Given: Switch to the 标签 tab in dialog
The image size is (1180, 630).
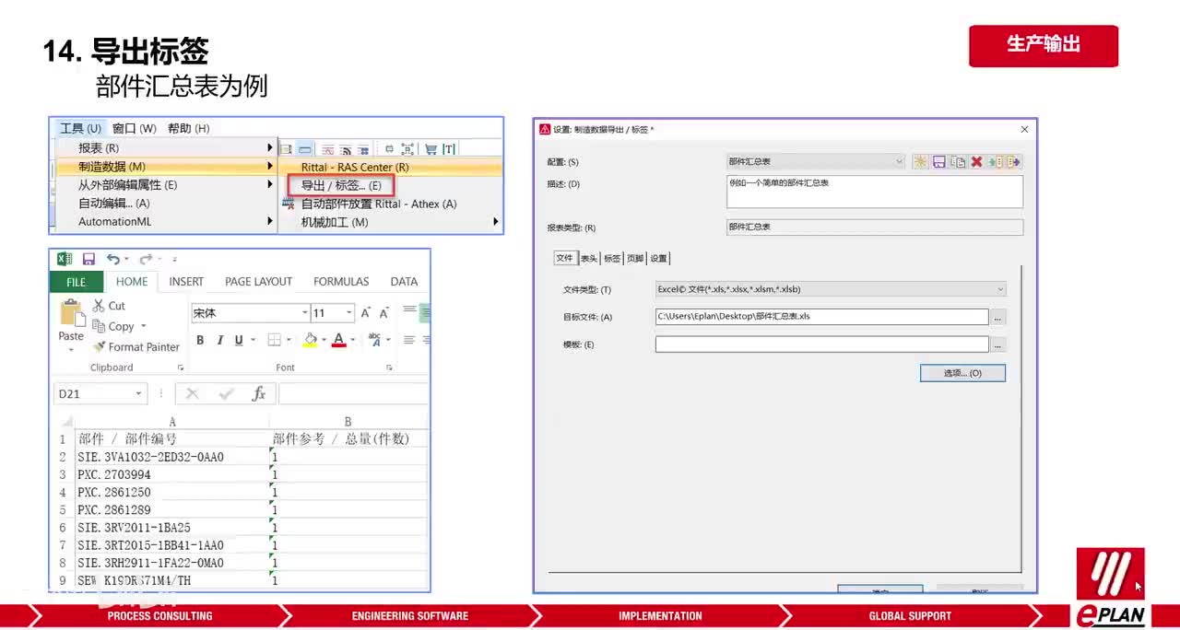Looking at the screenshot, I should click(x=612, y=259).
